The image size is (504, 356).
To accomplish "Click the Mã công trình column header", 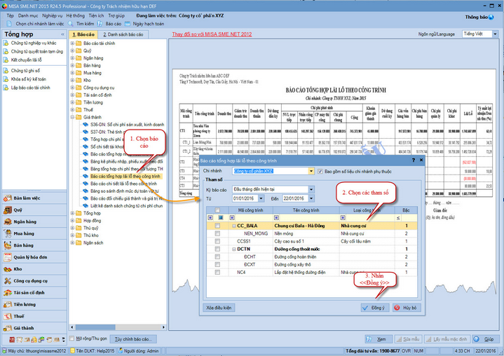I will coord(250,210).
